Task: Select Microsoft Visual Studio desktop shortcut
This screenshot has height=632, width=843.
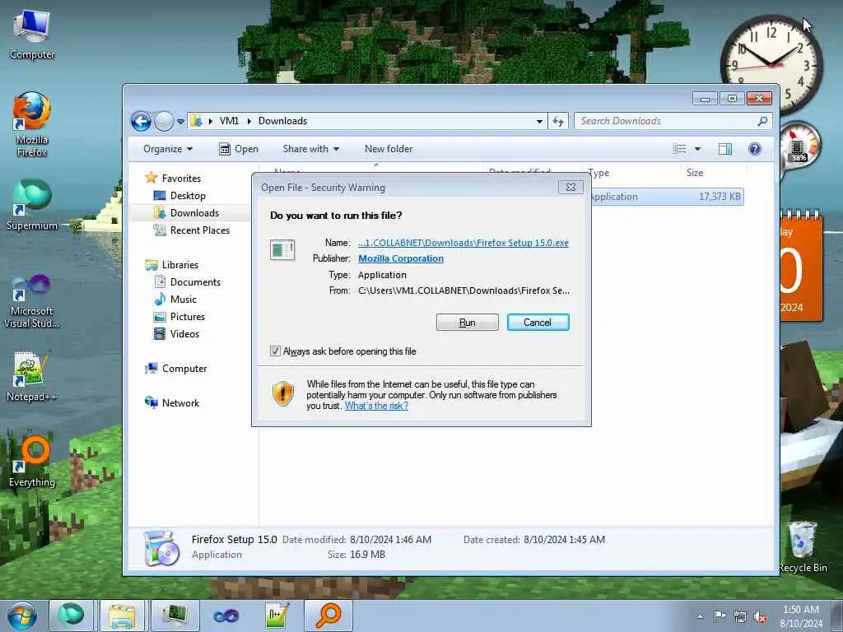Action: pos(31,301)
